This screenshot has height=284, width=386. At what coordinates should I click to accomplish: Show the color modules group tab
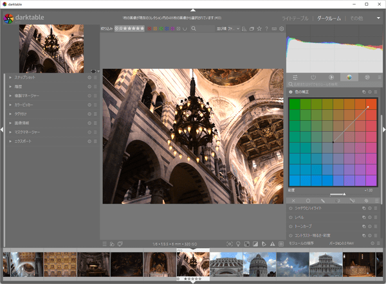349,77
